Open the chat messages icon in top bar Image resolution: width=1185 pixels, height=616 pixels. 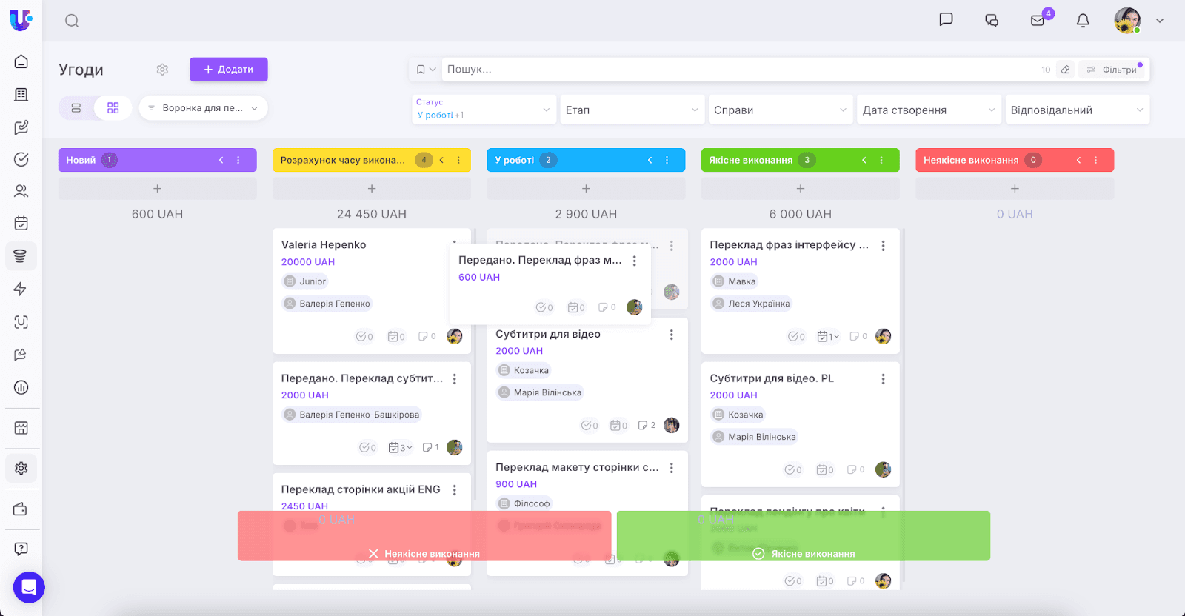pos(946,20)
